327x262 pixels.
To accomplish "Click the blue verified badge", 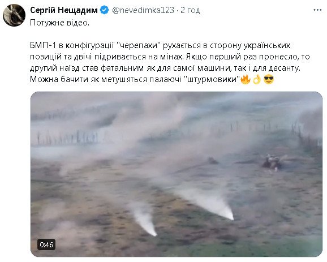I will [x=104, y=10].
